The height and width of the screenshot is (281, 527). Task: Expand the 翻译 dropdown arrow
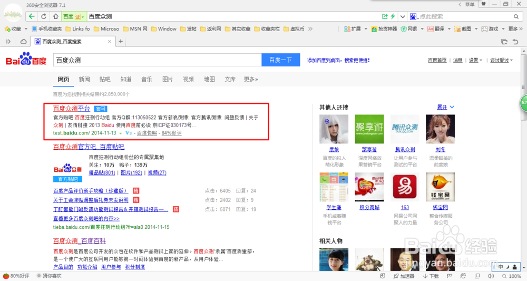(449, 29)
